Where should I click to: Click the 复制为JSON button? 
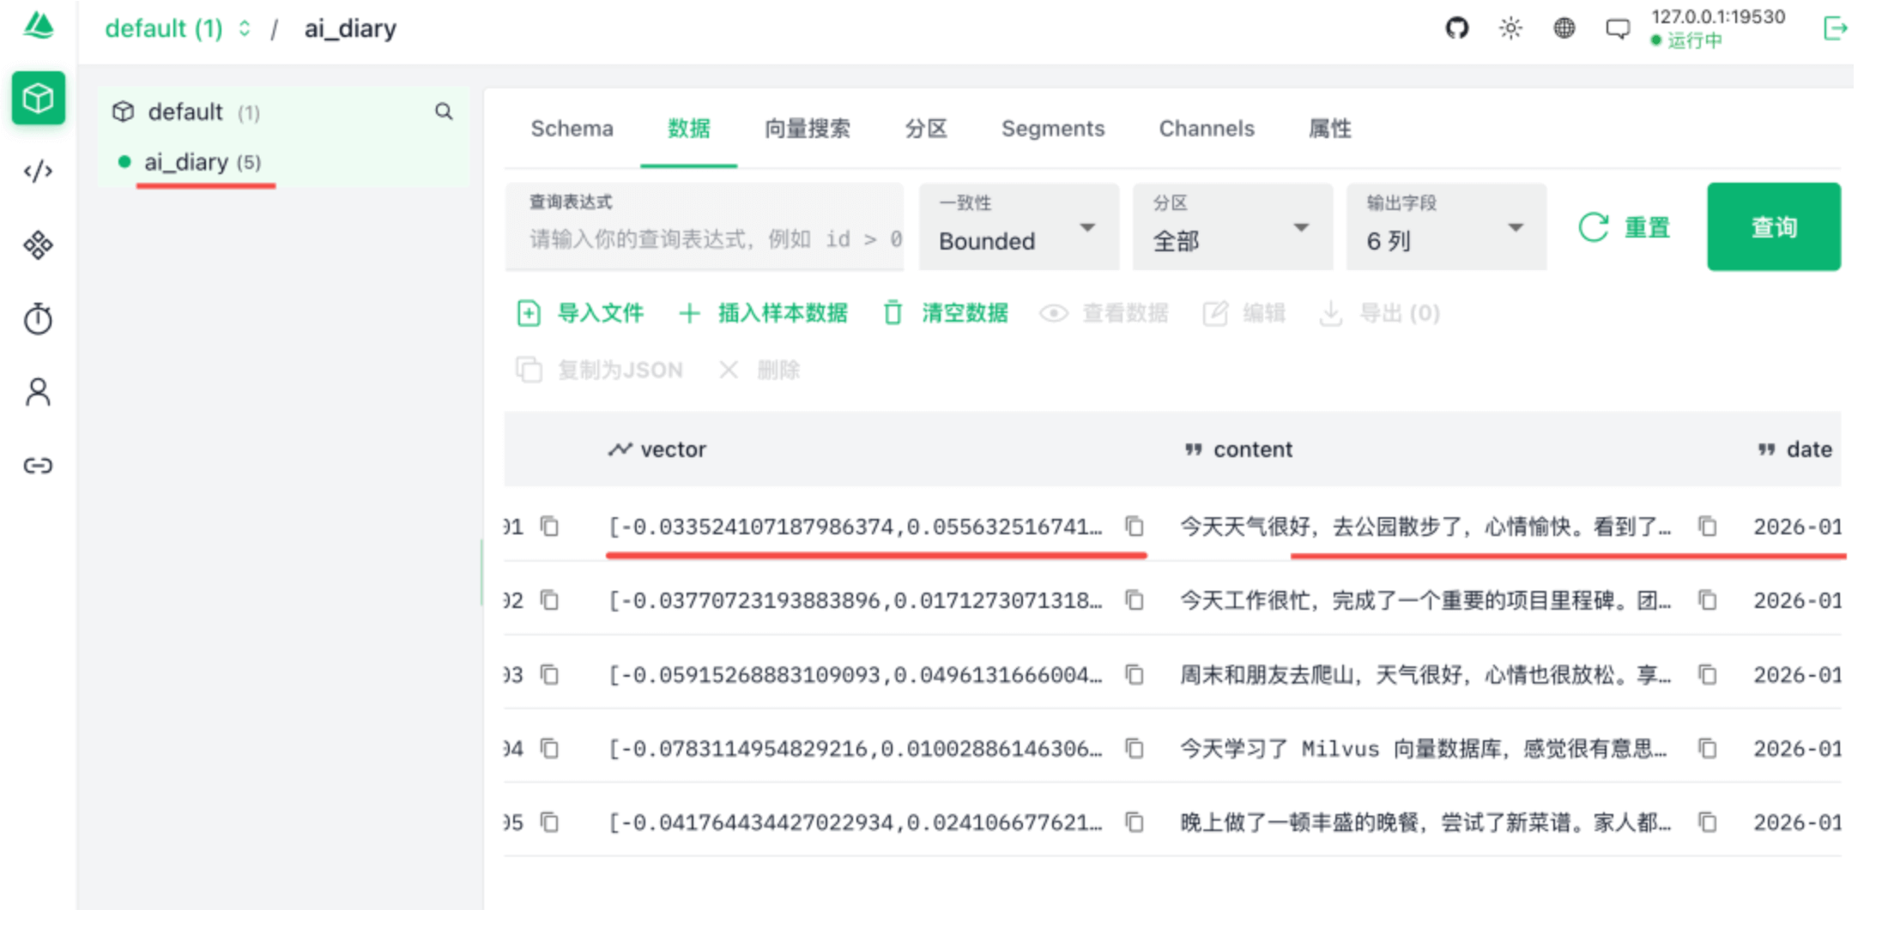600,370
